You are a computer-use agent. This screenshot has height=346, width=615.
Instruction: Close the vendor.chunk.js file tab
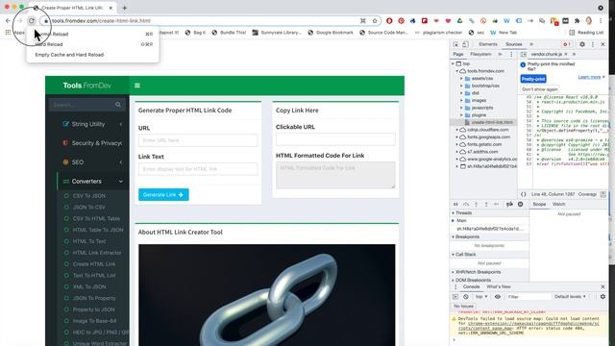[x=566, y=54]
